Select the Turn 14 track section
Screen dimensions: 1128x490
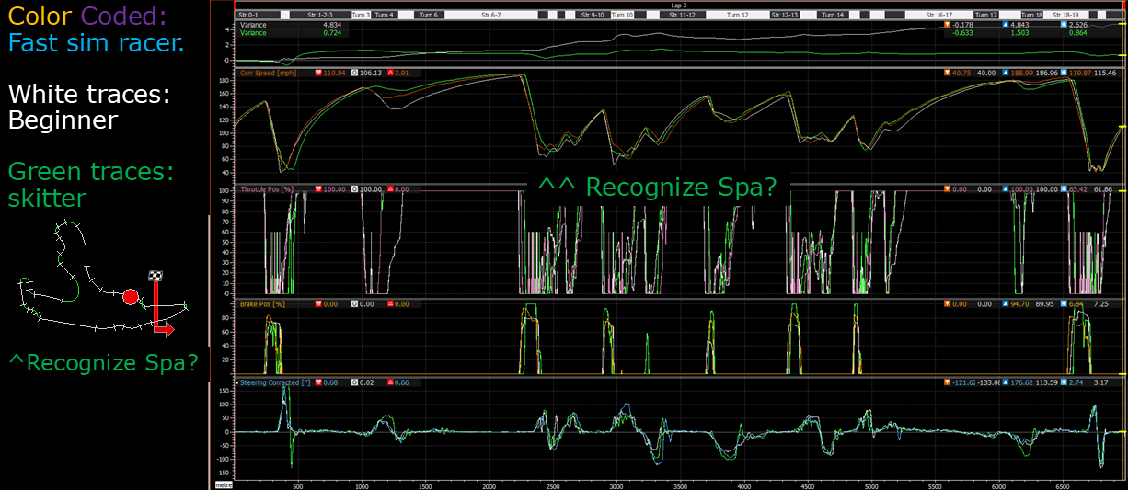click(834, 16)
